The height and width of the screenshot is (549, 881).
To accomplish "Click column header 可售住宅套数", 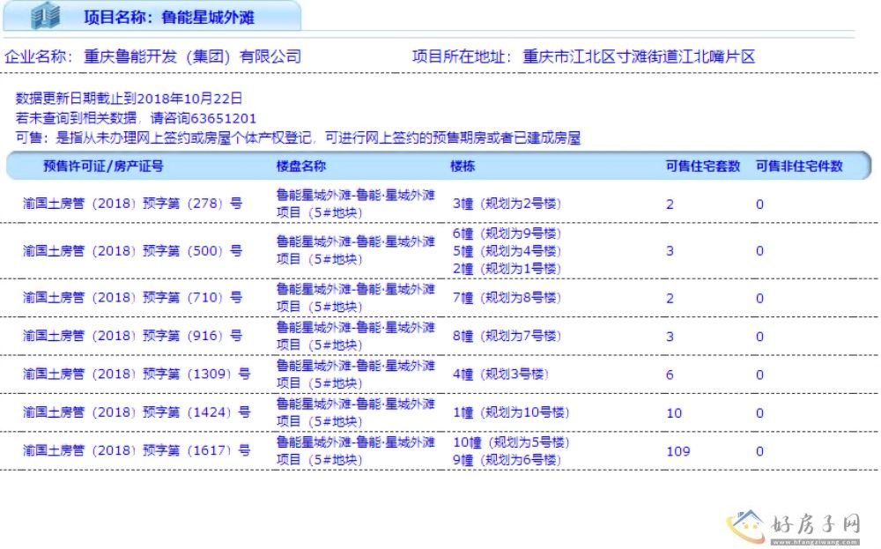I will pyautogui.click(x=703, y=166).
